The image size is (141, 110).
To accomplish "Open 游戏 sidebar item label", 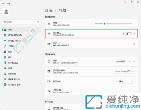I will 10,68.
